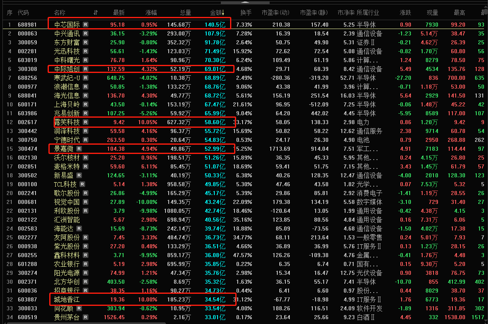Click the R badge beside 浪潮信息
Screen dimensions: 488x324
[86, 87]
